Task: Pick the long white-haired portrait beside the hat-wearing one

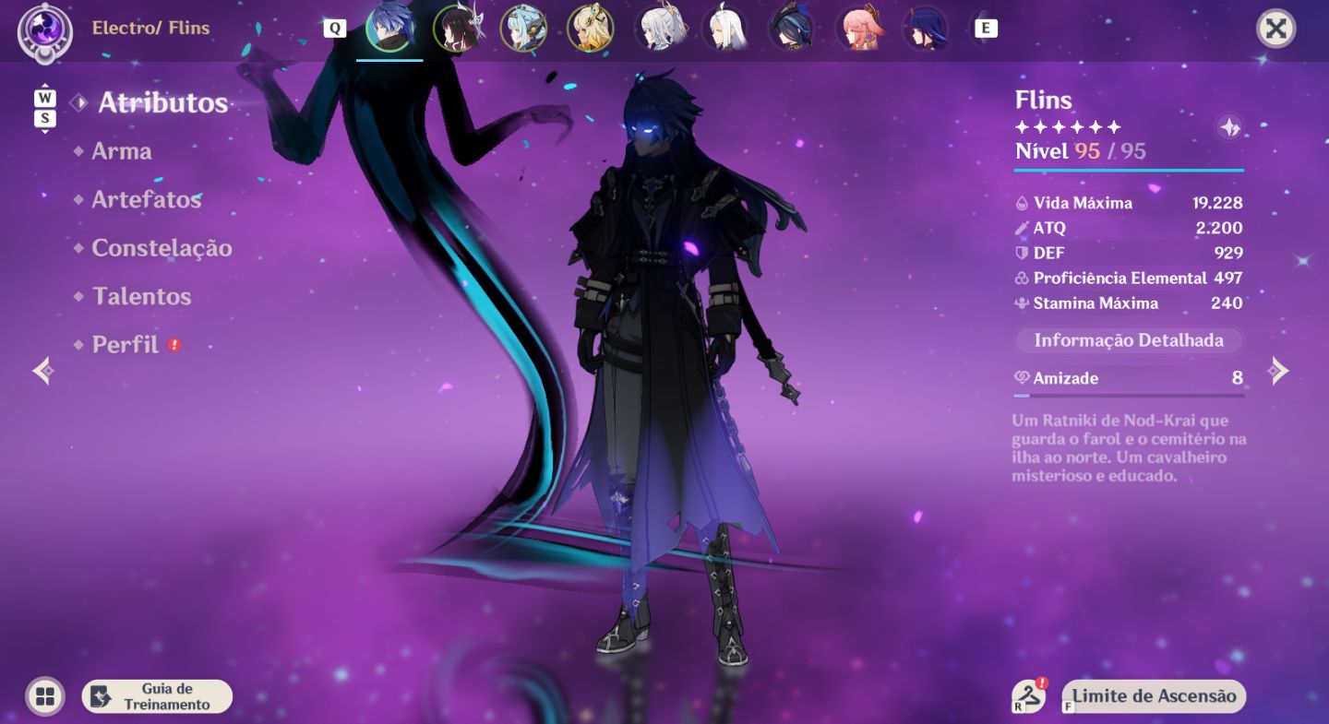Action: tap(725, 29)
